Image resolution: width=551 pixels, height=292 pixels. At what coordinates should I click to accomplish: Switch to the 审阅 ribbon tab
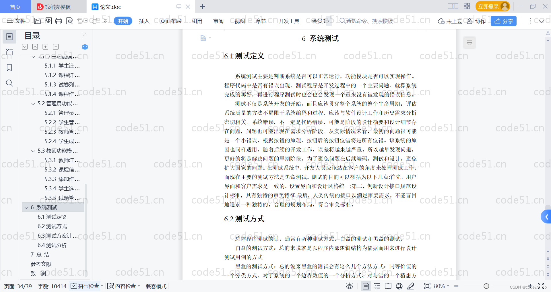pos(218,21)
